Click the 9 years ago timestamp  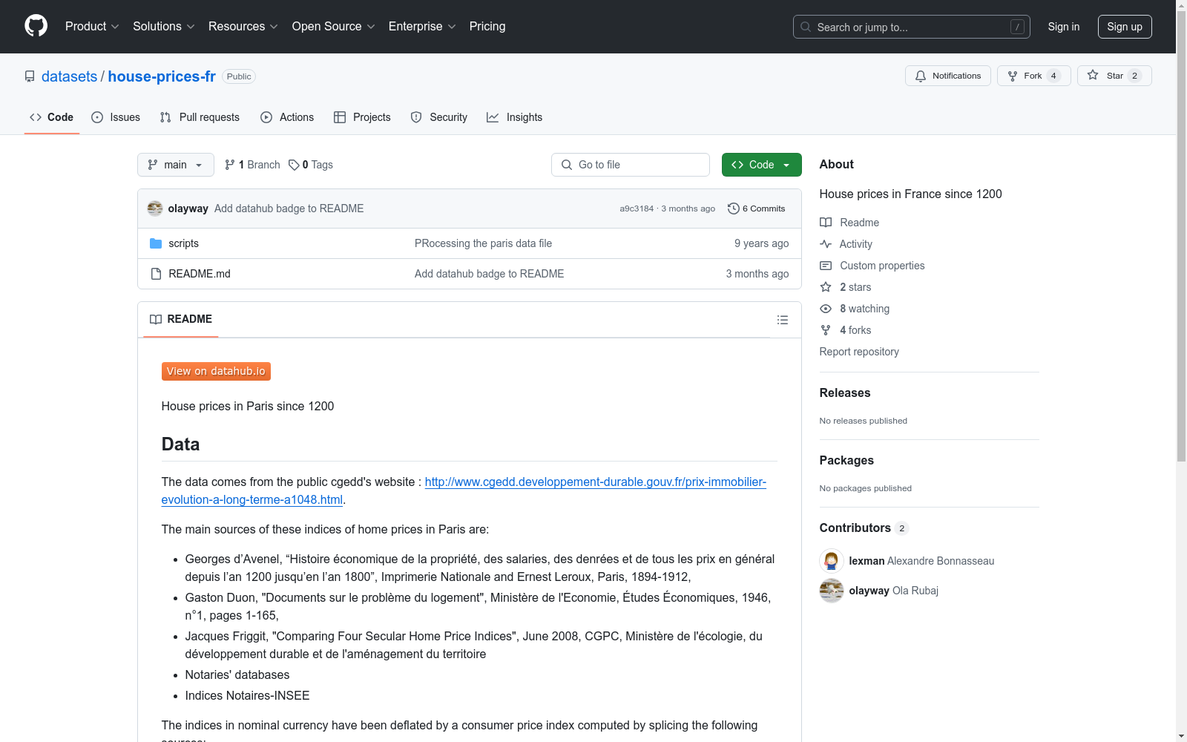click(x=762, y=243)
